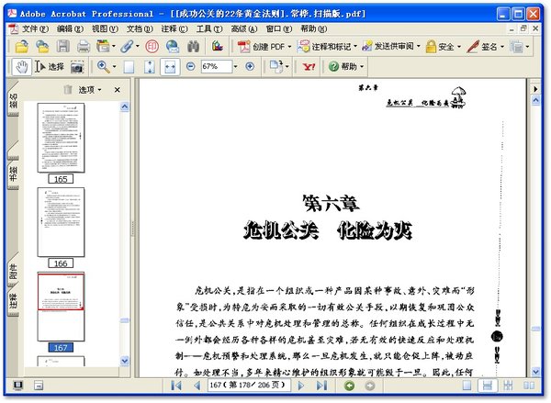Close the pages panel with X
The height and width of the screenshot is (403, 551).
(117, 90)
